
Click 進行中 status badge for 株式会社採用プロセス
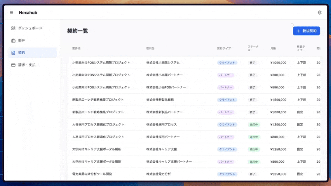click(253, 124)
